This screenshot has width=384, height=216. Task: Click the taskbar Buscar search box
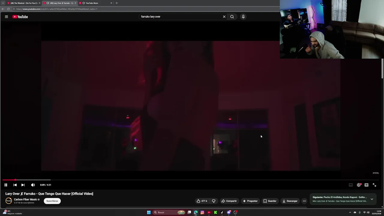pyautogui.click(x=169, y=212)
